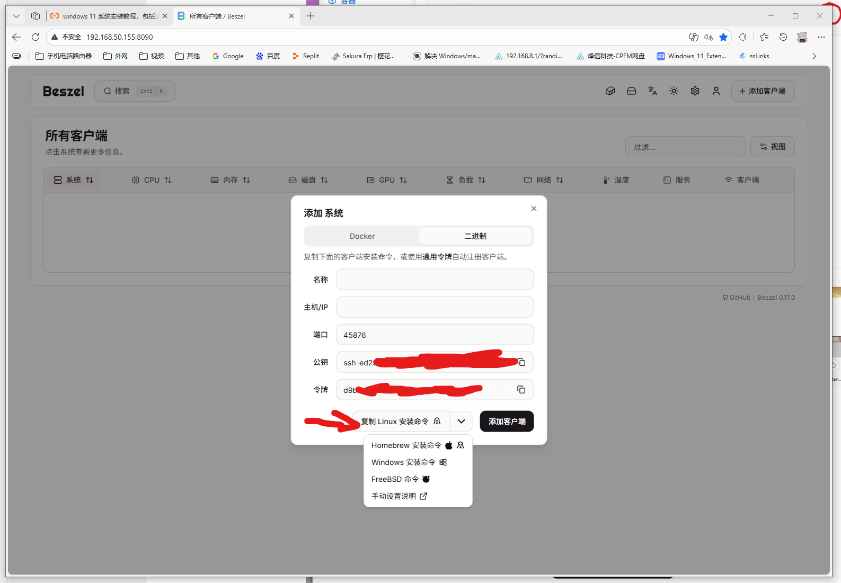Click the translate icon in the address bar
Screen dimensions: 841x583
(709, 37)
